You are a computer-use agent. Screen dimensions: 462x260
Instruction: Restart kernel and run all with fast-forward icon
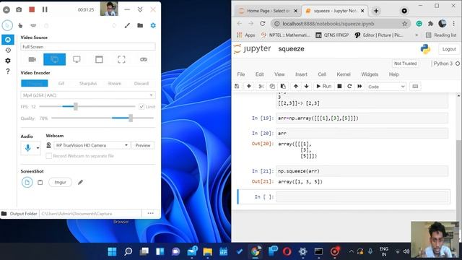click(359, 87)
